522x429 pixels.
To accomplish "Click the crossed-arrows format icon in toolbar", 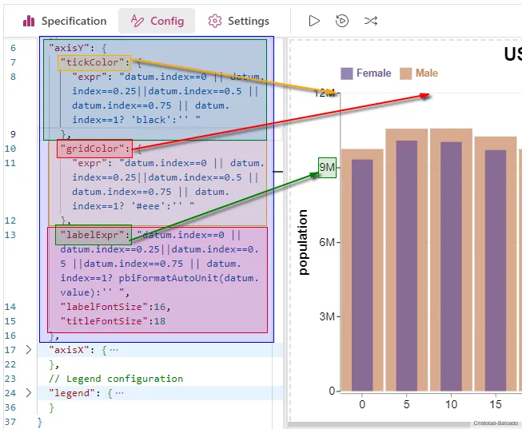I will 370,21.
